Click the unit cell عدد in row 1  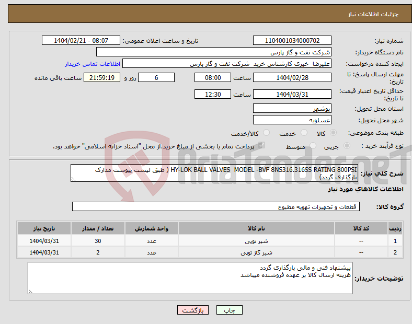pyautogui.click(x=152, y=241)
